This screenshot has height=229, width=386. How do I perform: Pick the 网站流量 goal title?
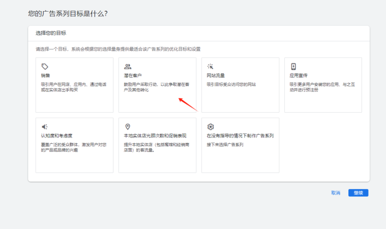(216, 76)
